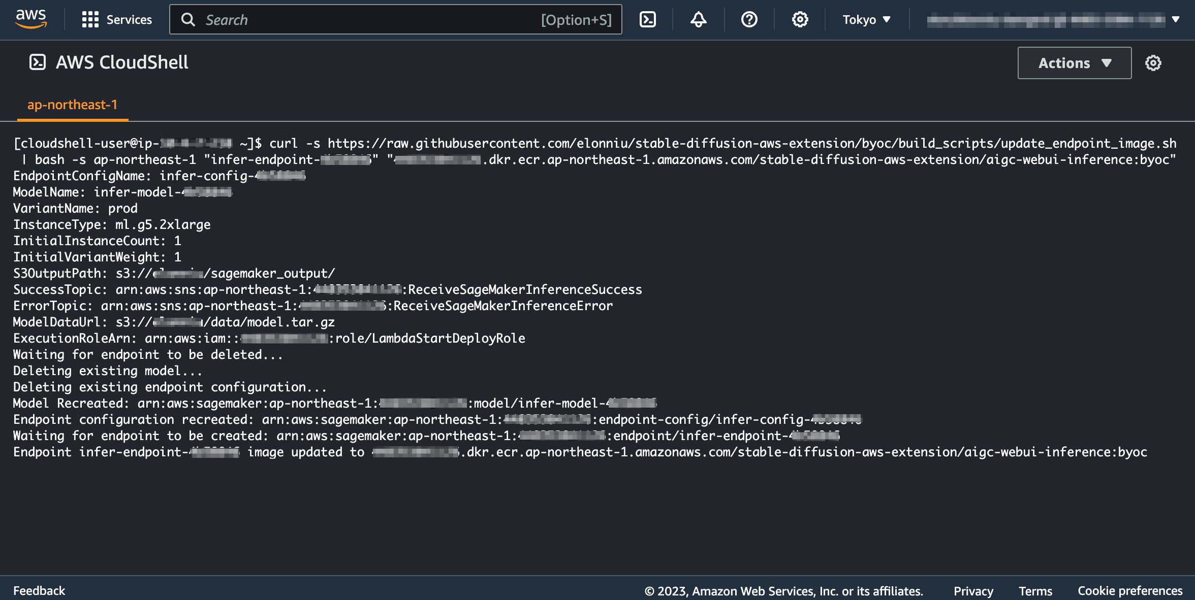Click the search magnifier icon
Screen dimensions: 1195x600
pos(188,20)
